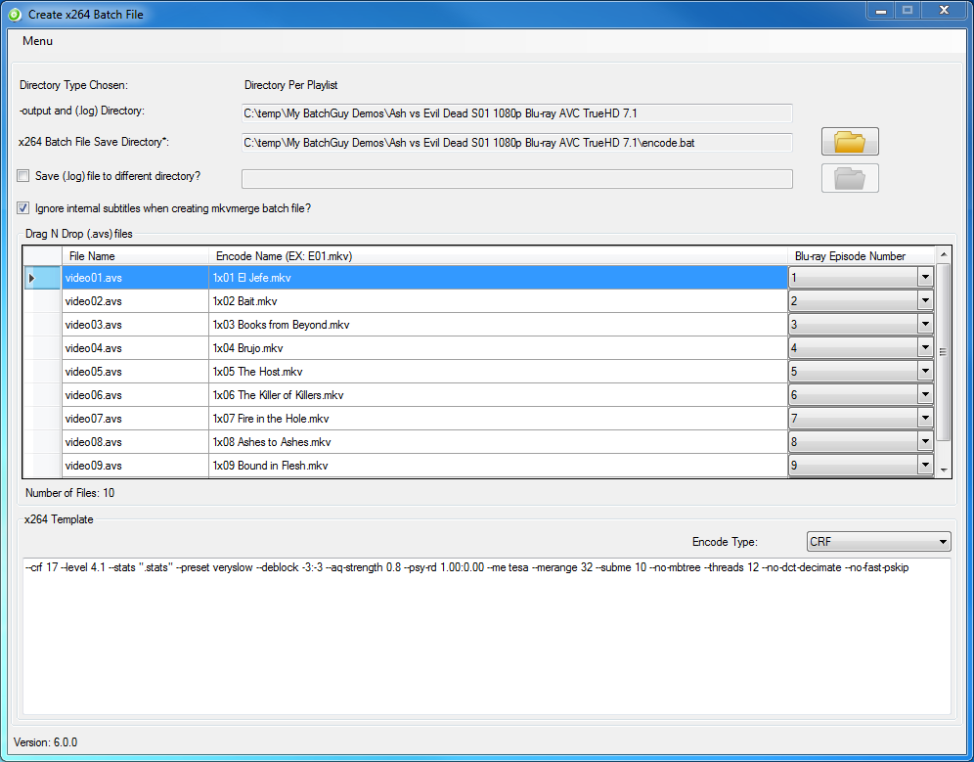974x762 pixels.
Task: Click the different log directory text field
Action: (516, 179)
